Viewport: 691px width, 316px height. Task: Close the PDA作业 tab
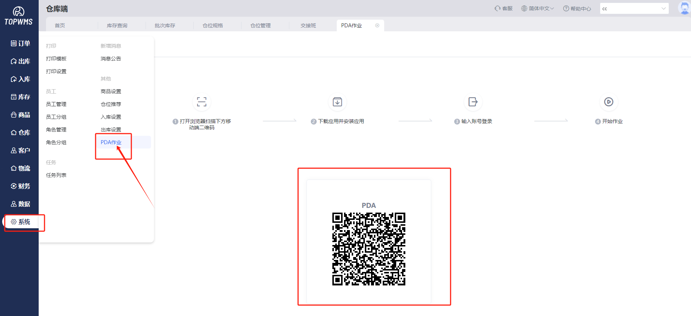[x=377, y=25]
